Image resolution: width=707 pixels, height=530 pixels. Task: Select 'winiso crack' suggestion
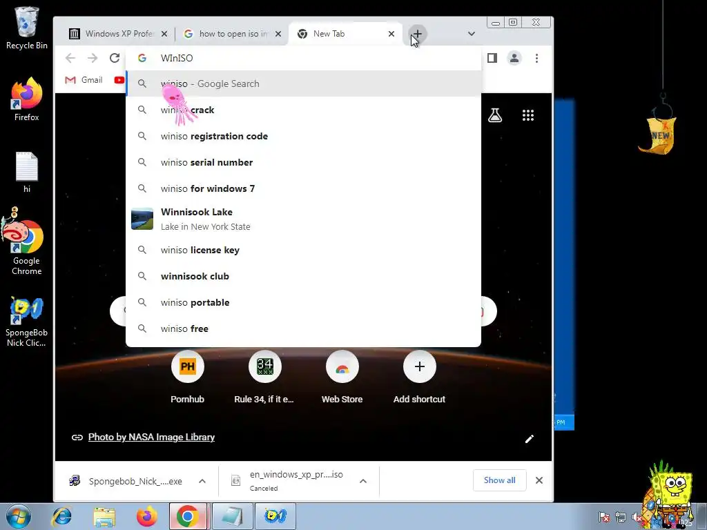click(x=303, y=110)
